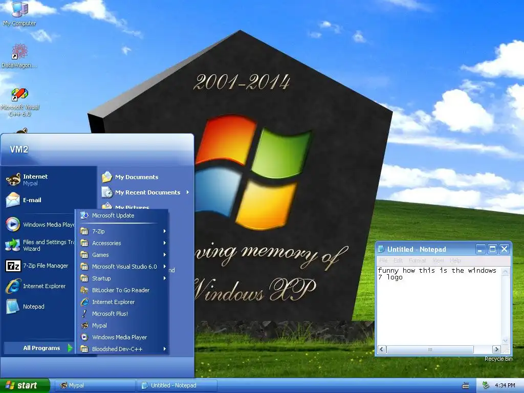Viewport: 524px width, 393px height.
Task: Select Bloodshed Dev-C++ entry
Action: coord(122,349)
